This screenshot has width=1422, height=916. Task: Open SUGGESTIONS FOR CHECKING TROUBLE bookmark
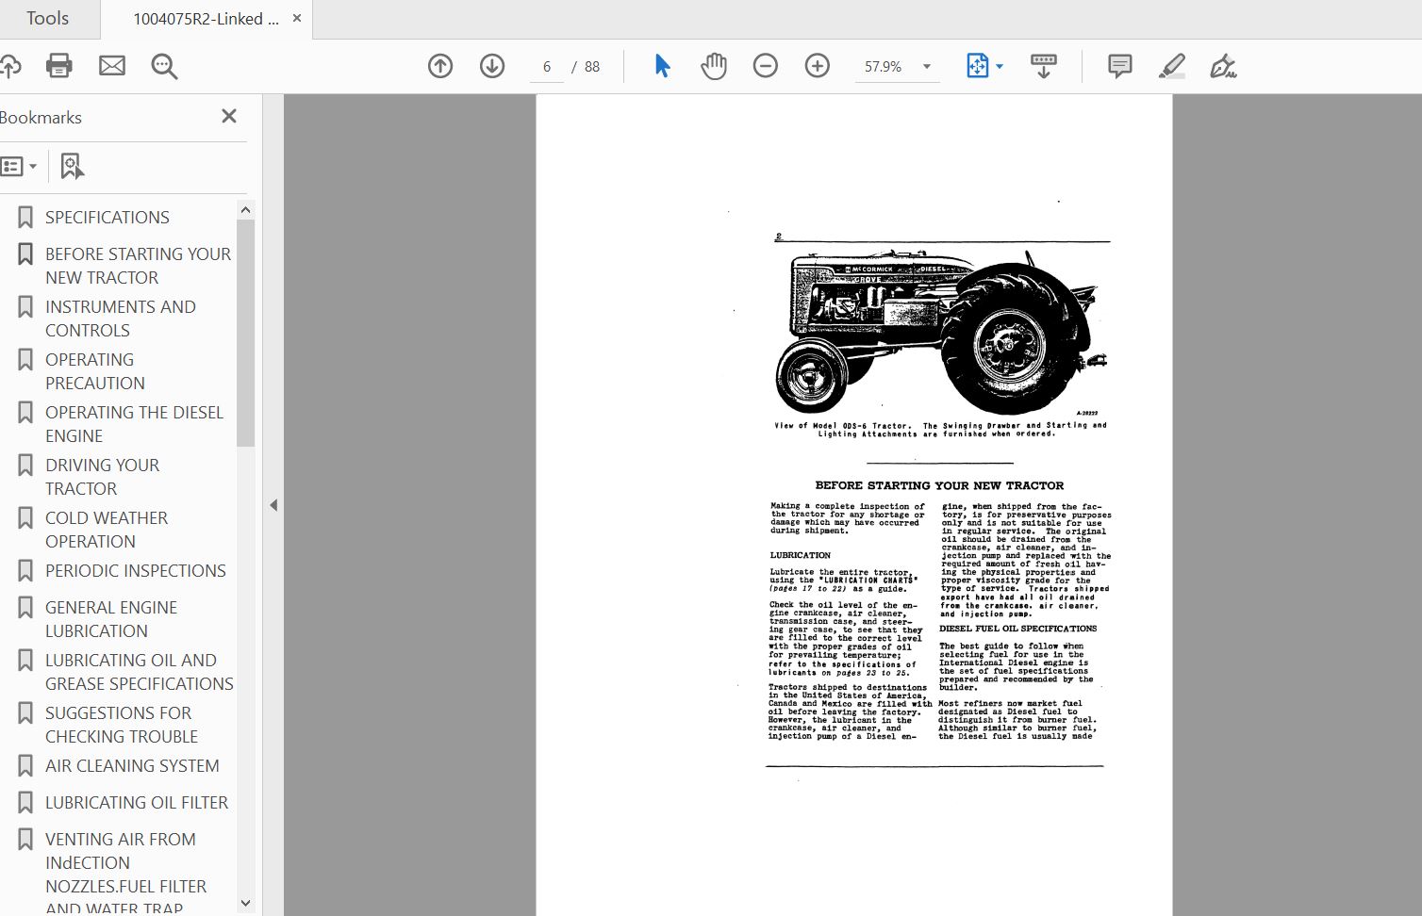122,725
